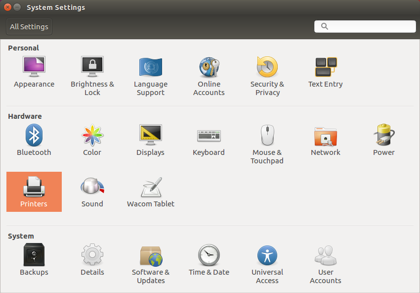
Task: Open Mouse & Touchpad settings
Action: coord(267,140)
